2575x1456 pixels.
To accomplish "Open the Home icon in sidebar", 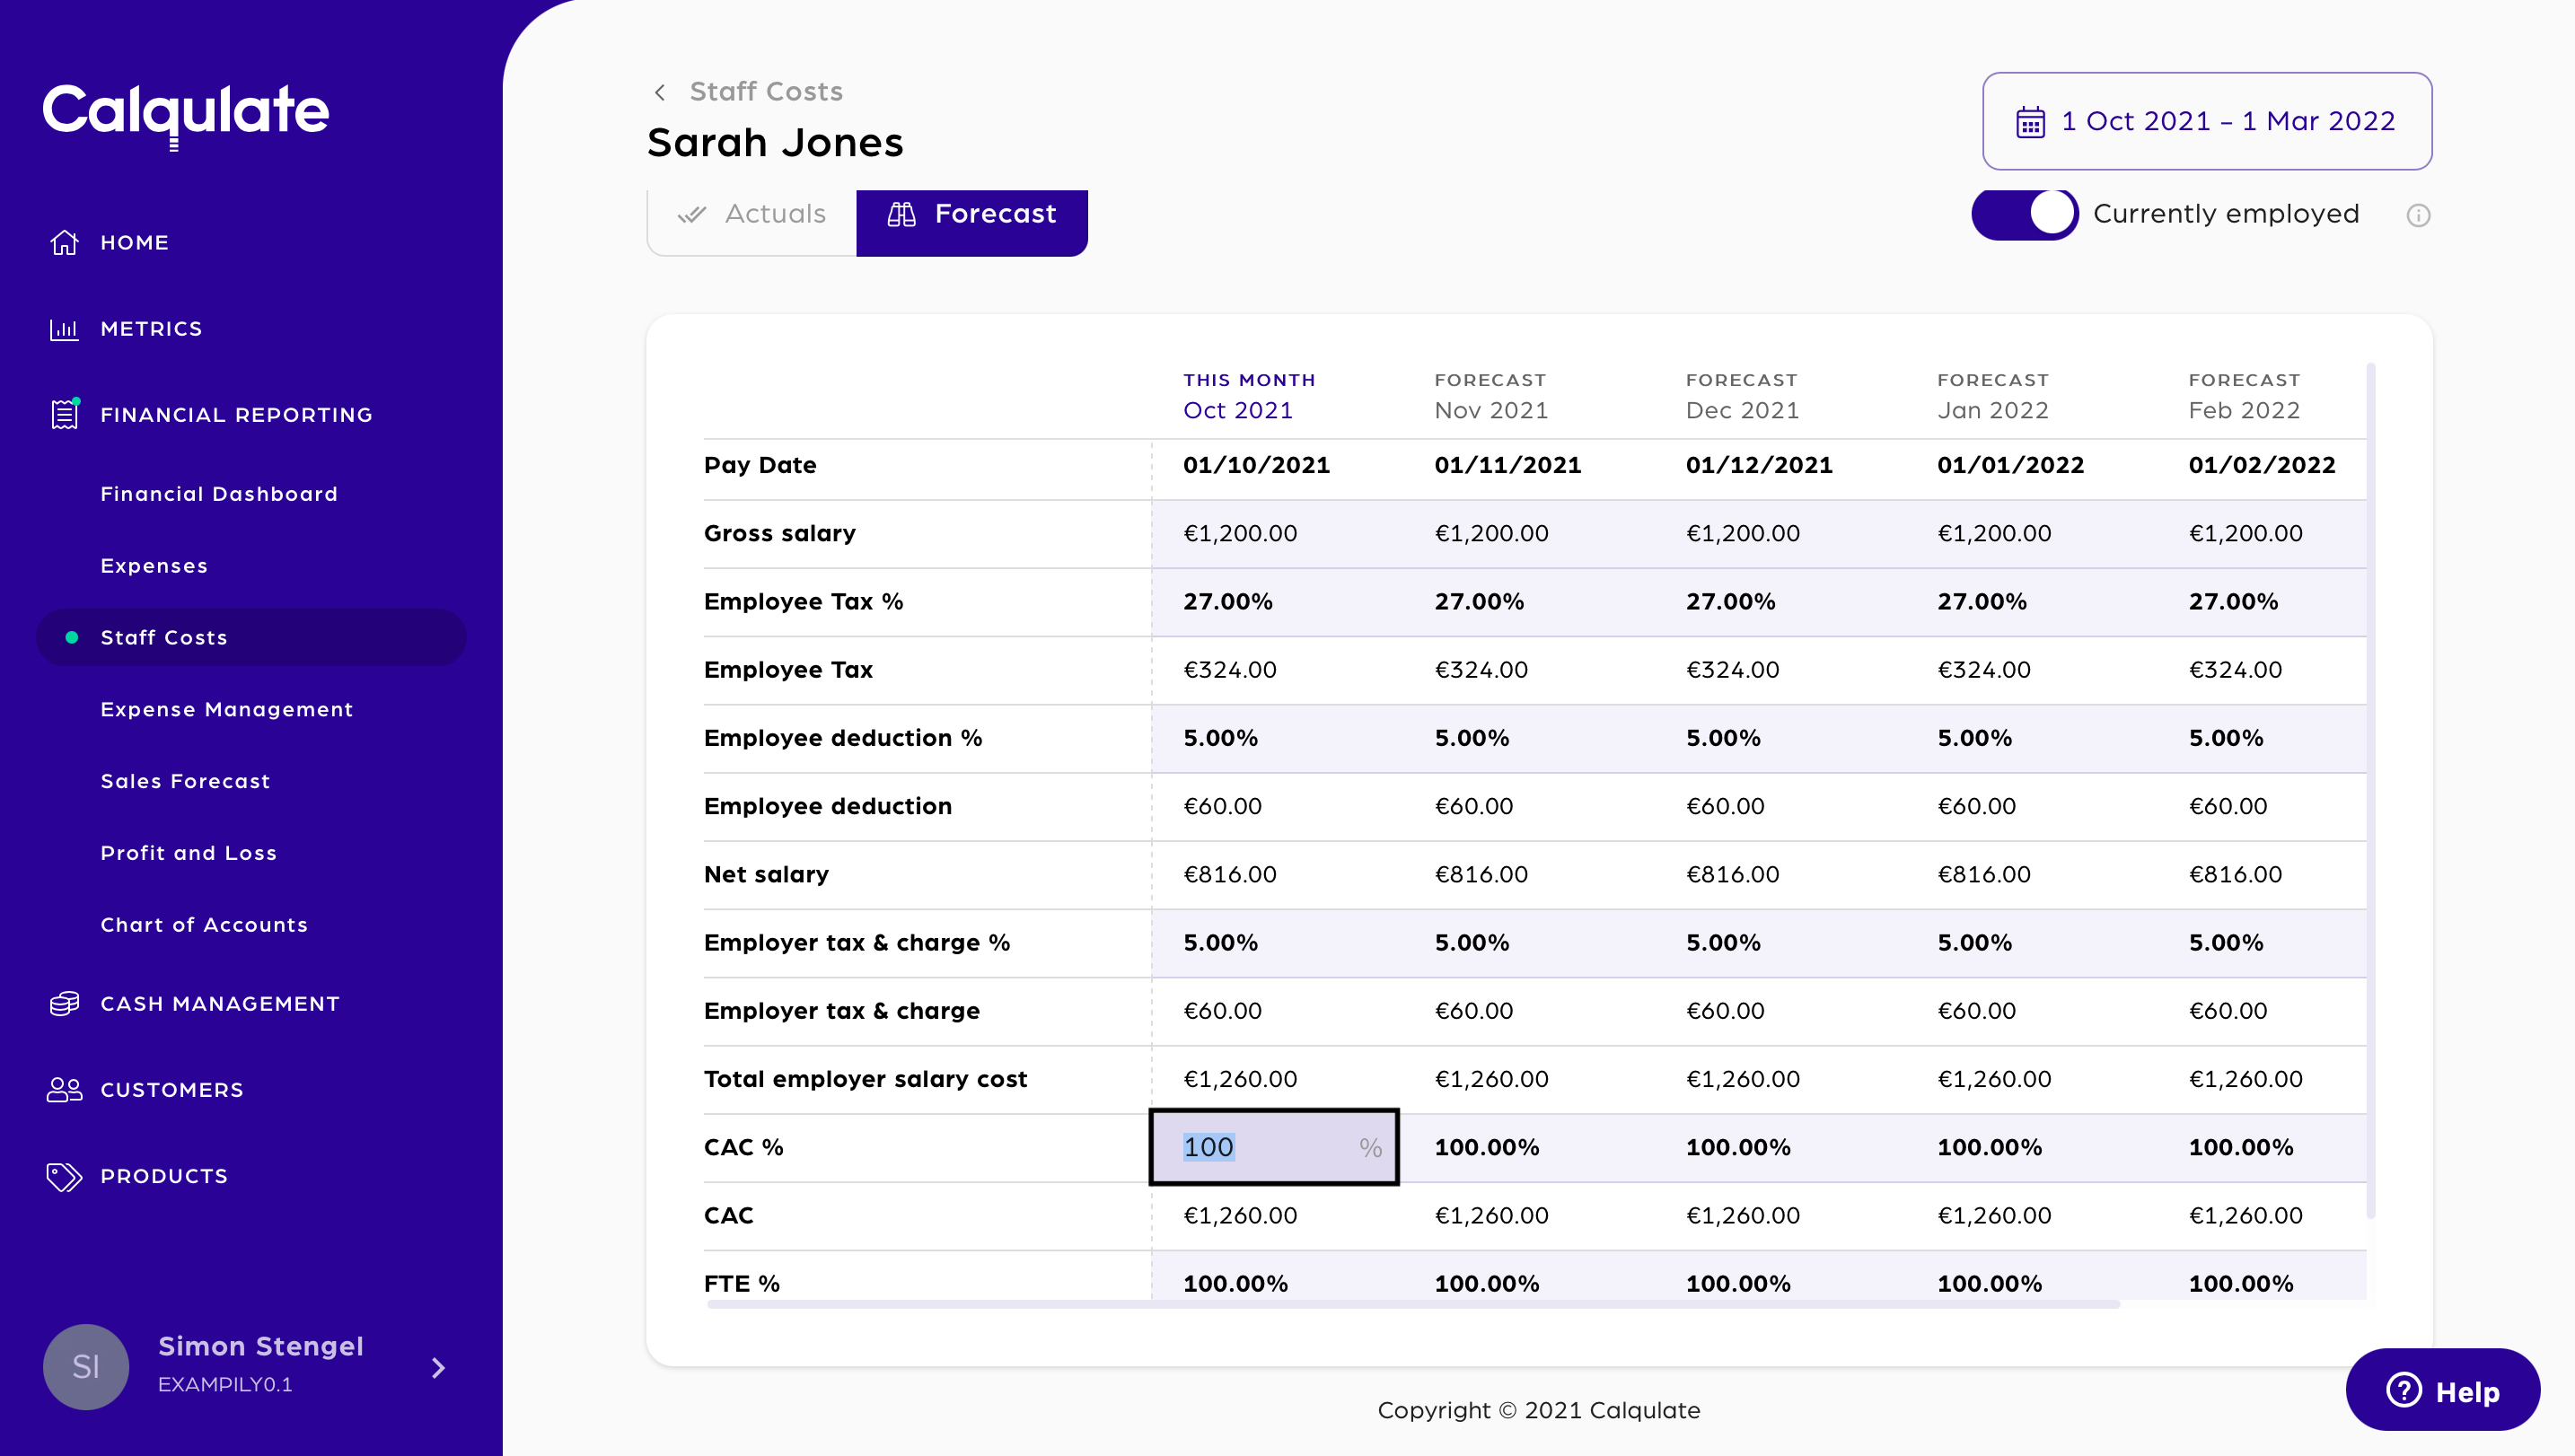I will [65, 242].
